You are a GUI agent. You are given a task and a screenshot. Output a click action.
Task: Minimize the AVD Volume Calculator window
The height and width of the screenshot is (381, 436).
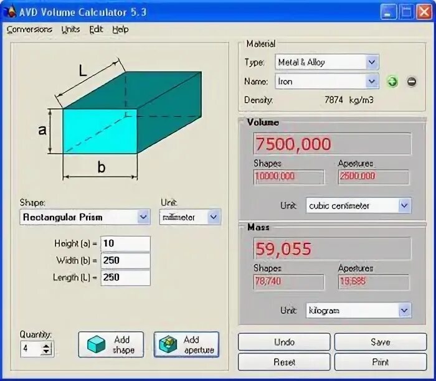388,12
